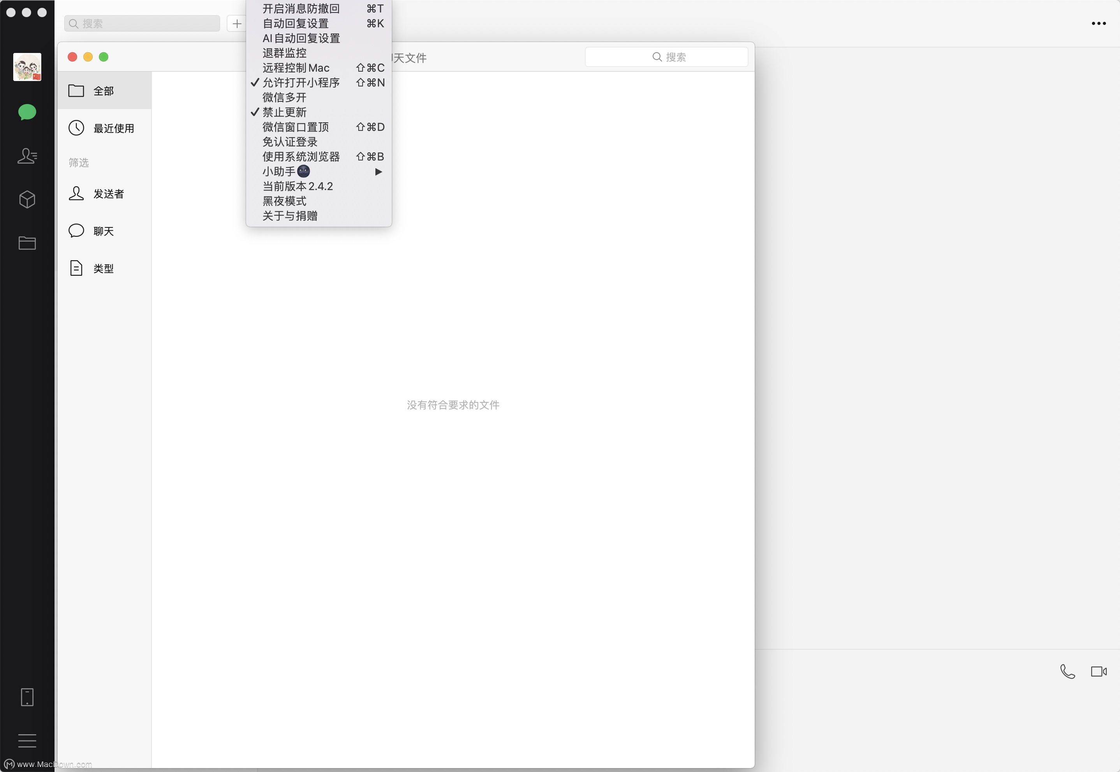Start a voice call
Screen dimensions: 1120x772
(x=1067, y=671)
